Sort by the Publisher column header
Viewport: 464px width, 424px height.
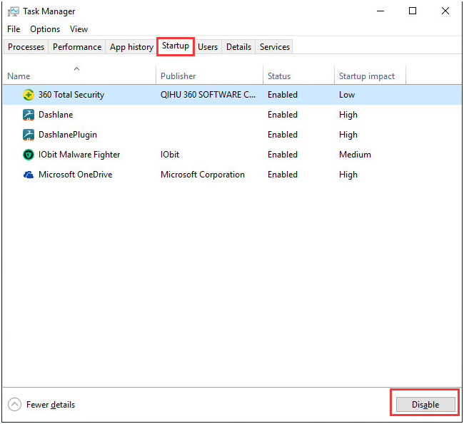[178, 76]
